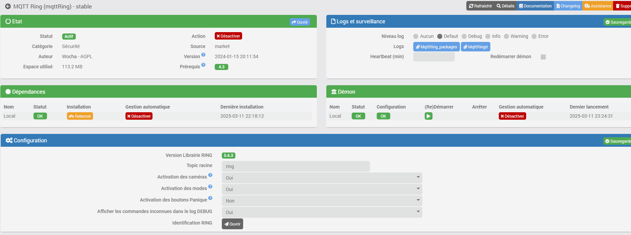Click help icon next to Activation des caméras
Viewport: 631px width, 235px height.
[x=210, y=175]
